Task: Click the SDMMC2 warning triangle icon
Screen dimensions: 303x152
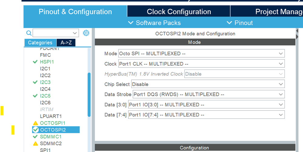Action: pos(35,144)
